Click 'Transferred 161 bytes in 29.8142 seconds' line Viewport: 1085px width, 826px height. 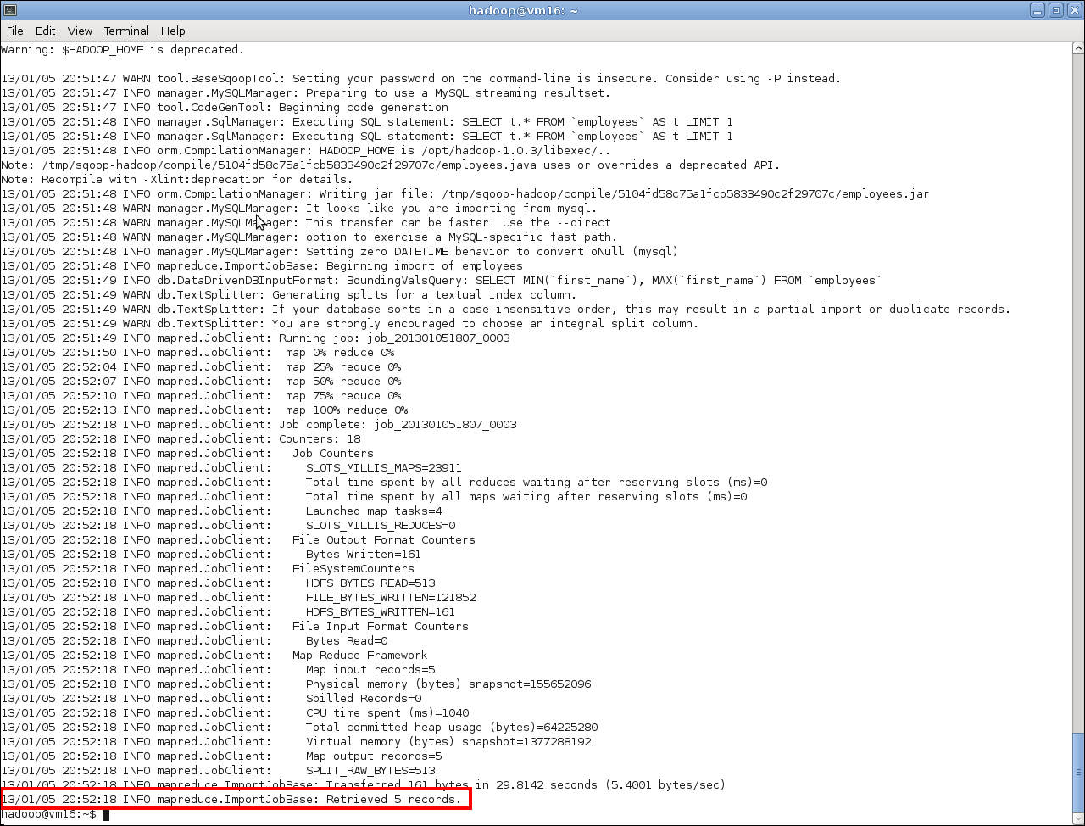(363, 785)
